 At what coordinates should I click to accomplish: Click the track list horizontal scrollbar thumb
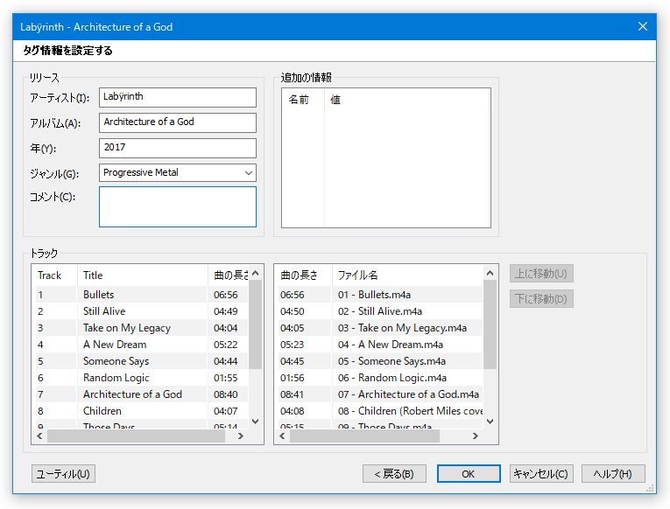[x=136, y=436]
